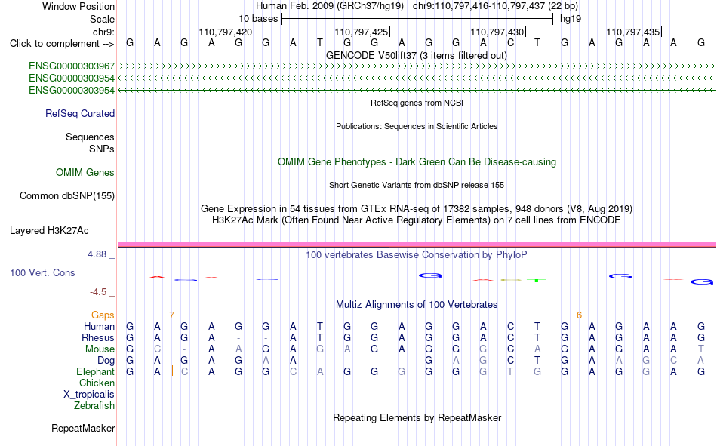Click 'Repeating Elements by RepeatMasker' title
The image size is (717, 446).
[417, 417]
